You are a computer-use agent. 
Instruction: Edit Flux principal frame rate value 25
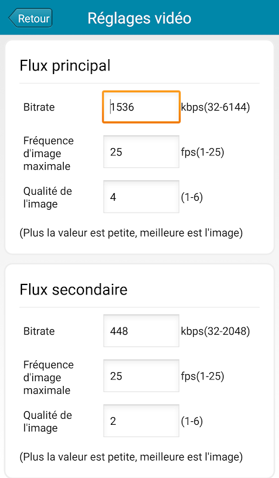pos(141,152)
